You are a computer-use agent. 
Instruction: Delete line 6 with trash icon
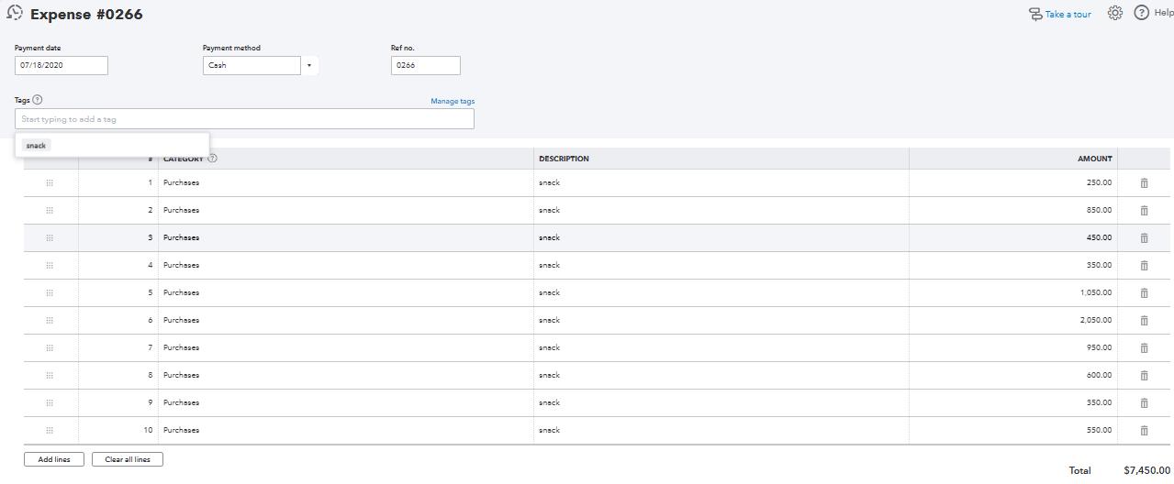click(1144, 321)
